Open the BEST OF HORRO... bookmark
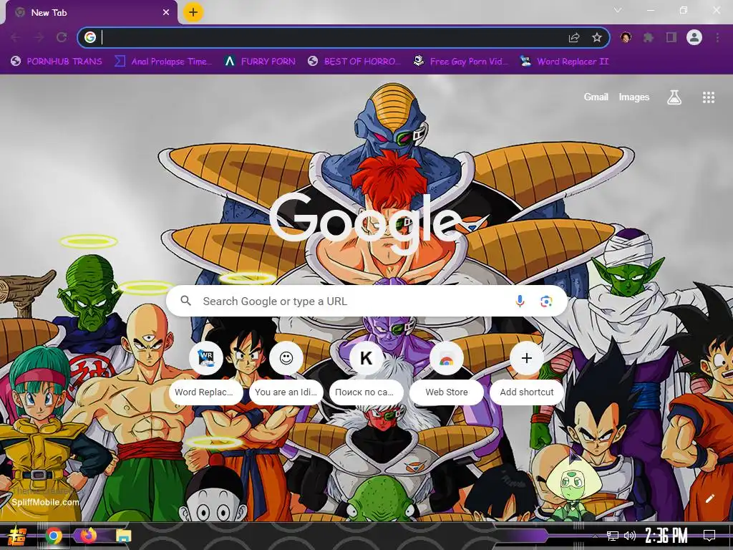This screenshot has width=733, height=550. point(354,62)
